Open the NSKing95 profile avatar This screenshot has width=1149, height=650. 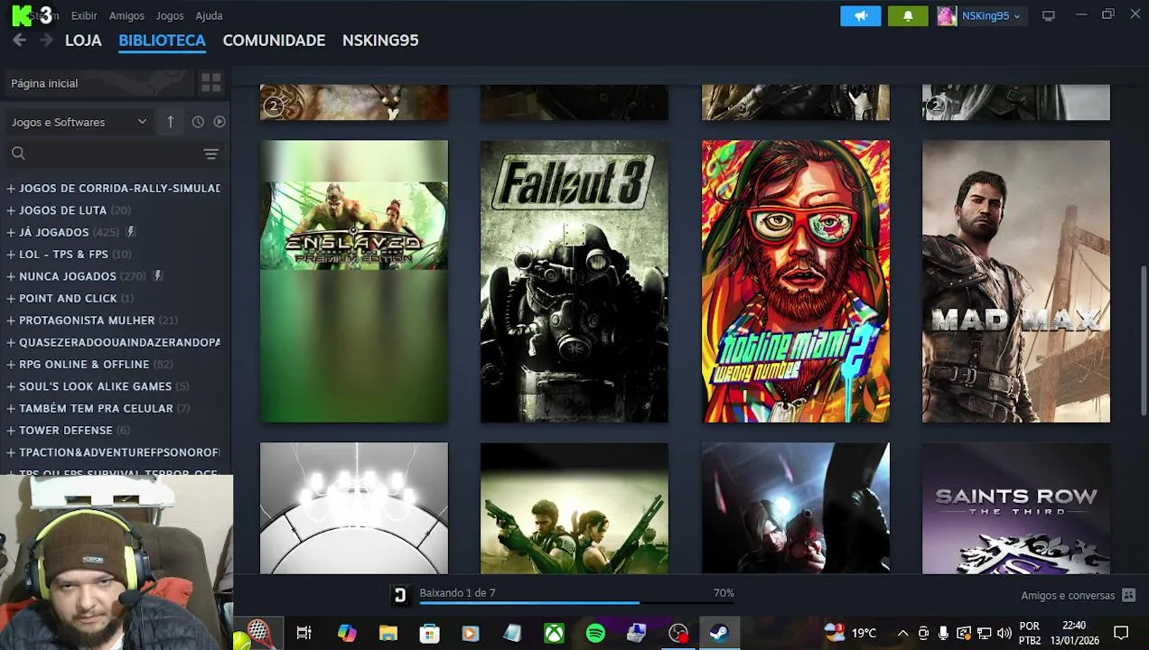click(946, 15)
